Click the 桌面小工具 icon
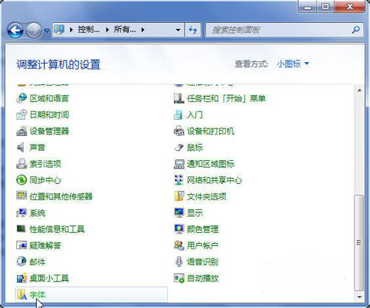370x308 pixels. [x=21, y=278]
